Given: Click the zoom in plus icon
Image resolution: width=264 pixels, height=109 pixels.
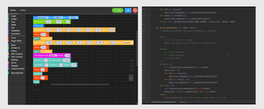Looking at the screenshot, I should 132,65.
